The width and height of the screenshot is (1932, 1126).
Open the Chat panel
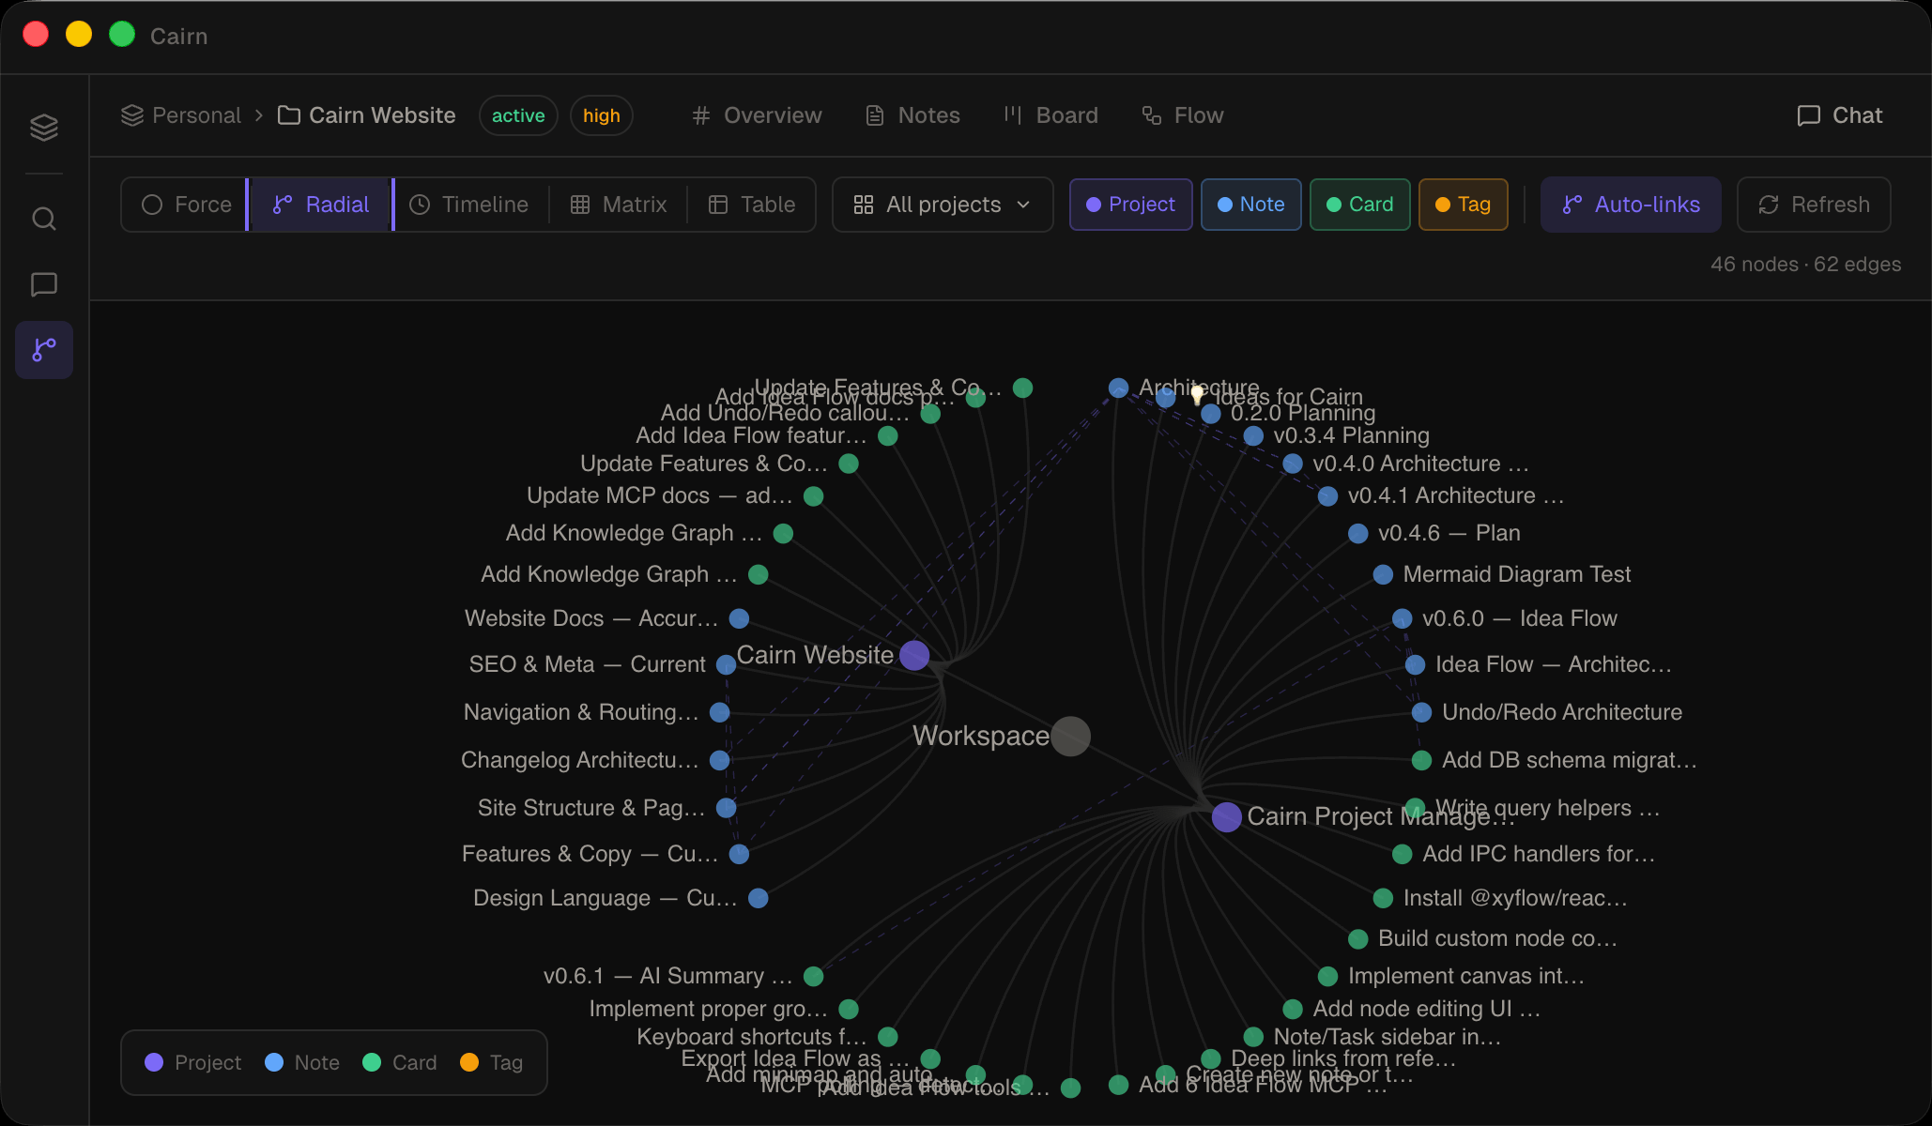1840,115
